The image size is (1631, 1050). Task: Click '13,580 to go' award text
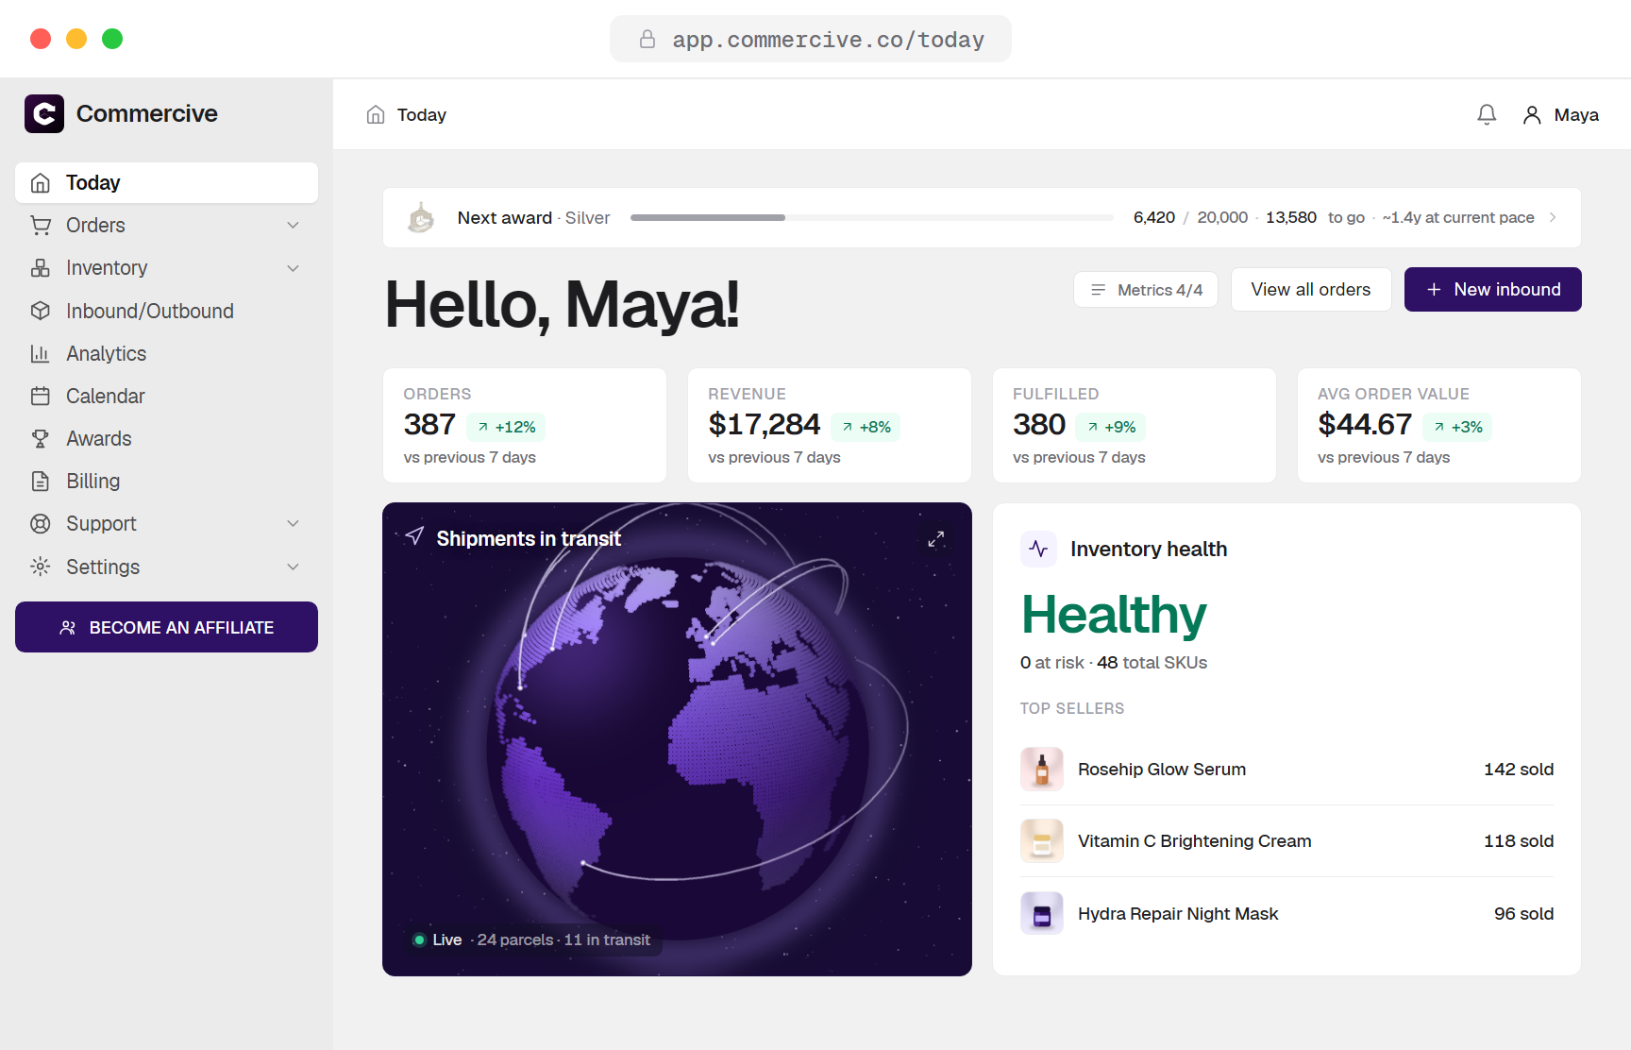[1315, 217]
